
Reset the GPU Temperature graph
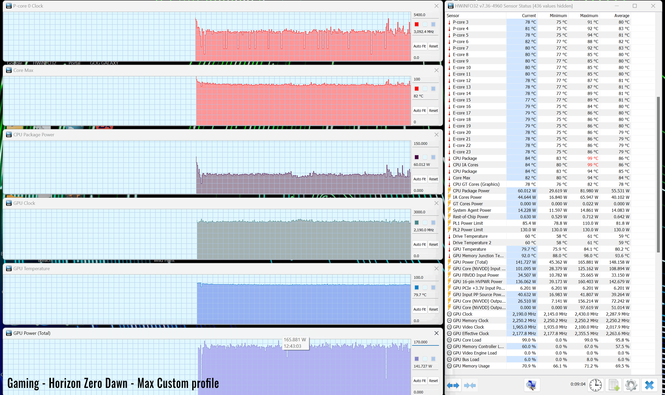coord(433,309)
